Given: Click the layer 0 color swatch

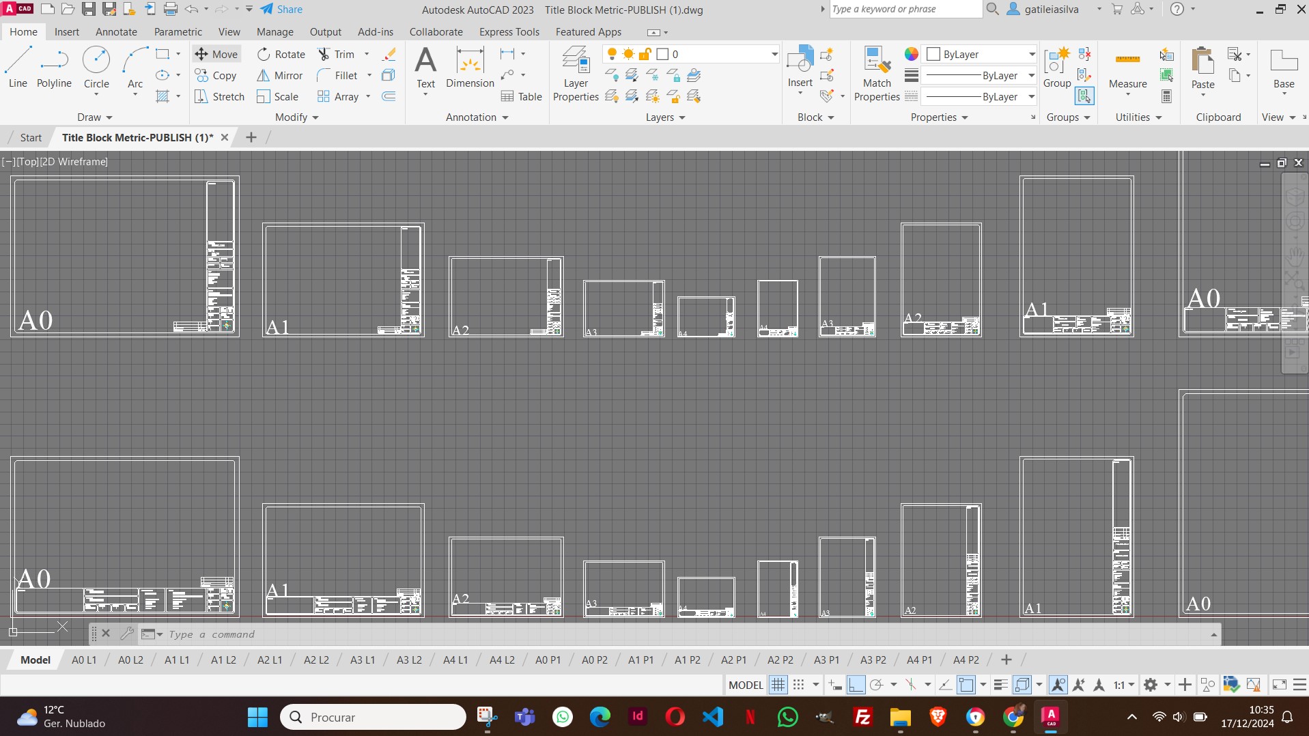Looking at the screenshot, I should pyautogui.click(x=662, y=54).
